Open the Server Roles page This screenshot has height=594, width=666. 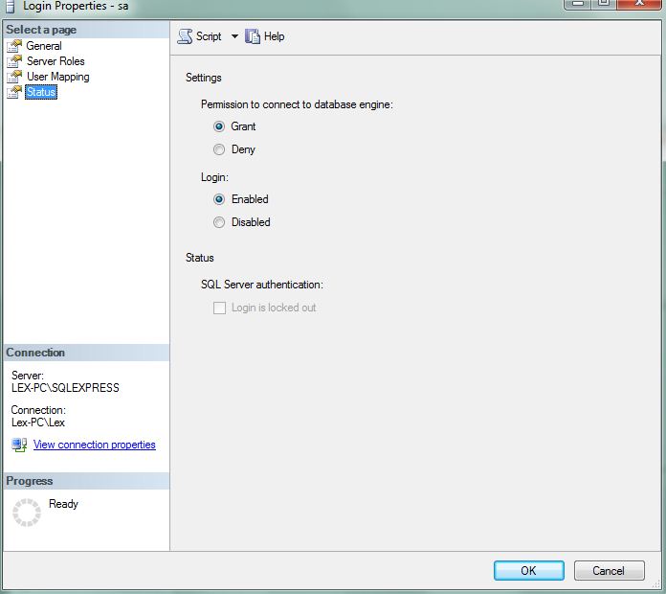(x=55, y=61)
